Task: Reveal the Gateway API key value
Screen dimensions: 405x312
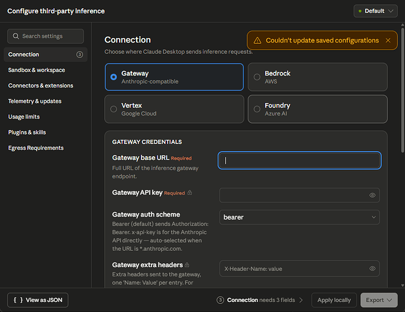Action: click(x=372, y=195)
